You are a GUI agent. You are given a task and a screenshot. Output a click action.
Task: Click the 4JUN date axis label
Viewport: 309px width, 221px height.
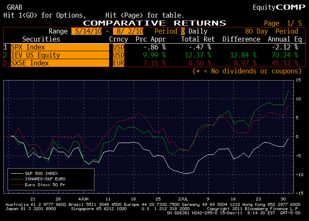84,199
